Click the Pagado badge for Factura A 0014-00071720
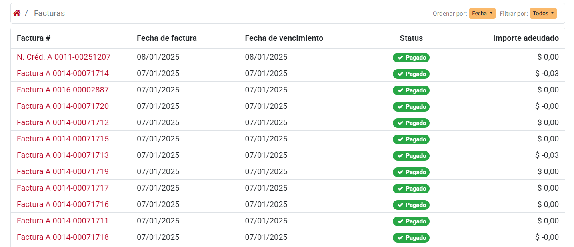This screenshot has width=574, height=247. (411, 106)
